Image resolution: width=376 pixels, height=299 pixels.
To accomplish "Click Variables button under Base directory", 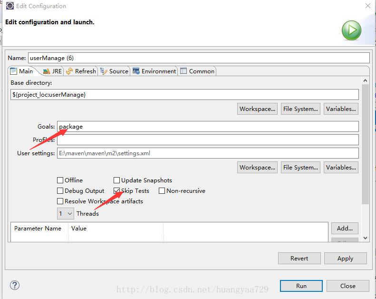I will pyautogui.click(x=341, y=109).
